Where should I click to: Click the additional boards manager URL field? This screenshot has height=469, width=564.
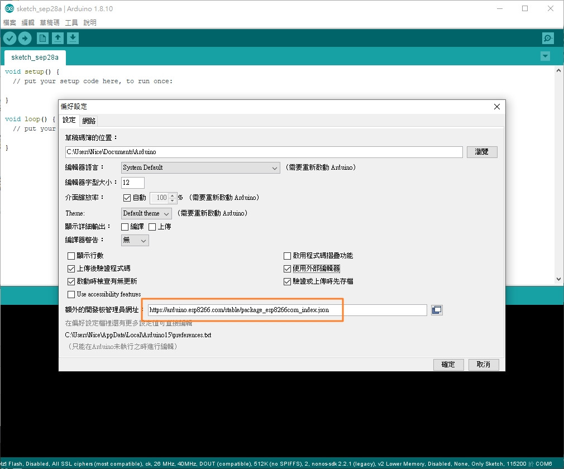(288, 310)
